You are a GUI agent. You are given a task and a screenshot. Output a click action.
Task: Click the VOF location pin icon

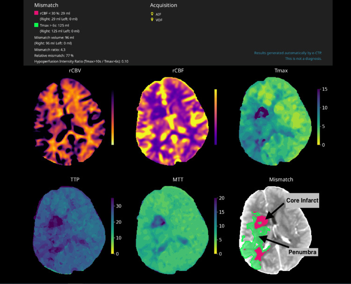152,20
